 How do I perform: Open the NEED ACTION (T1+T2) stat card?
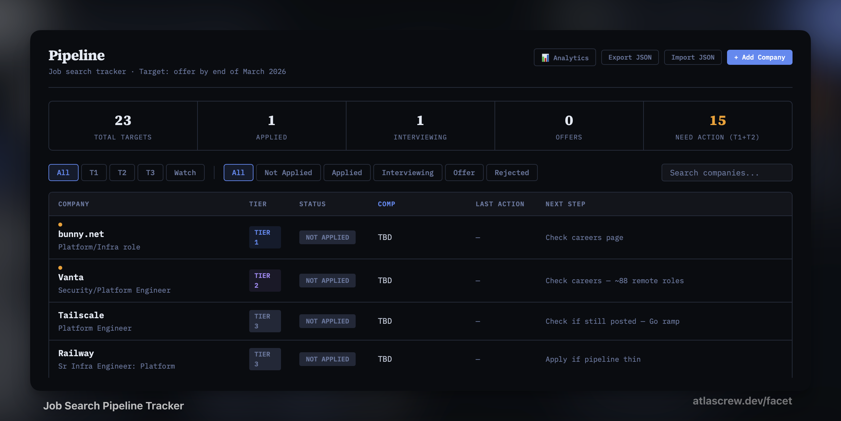pos(717,126)
